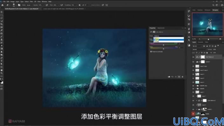Hide the Butterfly group layer
Screen dimensions: 224x126
tap(193, 89)
